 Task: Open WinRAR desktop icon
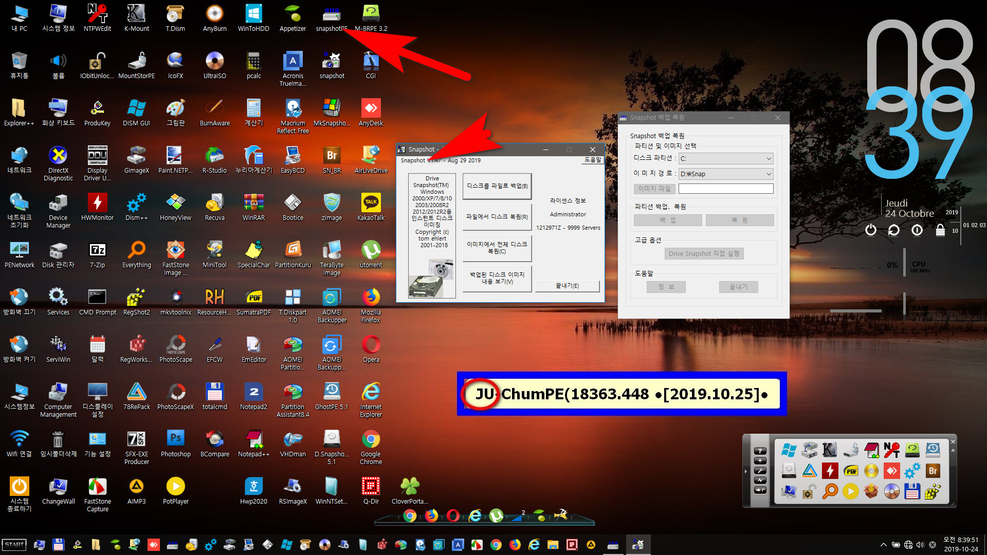pyautogui.click(x=253, y=207)
